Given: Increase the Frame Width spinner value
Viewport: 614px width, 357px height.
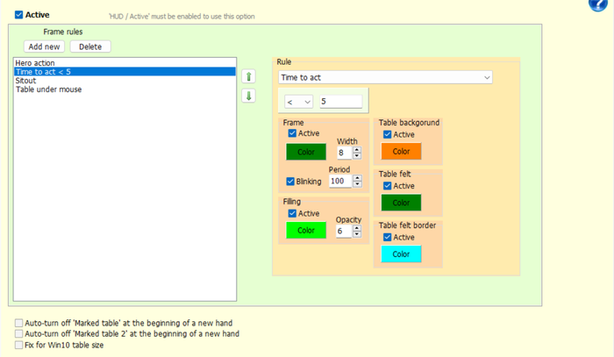Looking at the screenshot, I should pos(357,149).
